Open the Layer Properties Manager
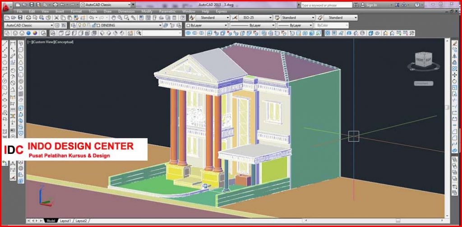 (73, 25)
